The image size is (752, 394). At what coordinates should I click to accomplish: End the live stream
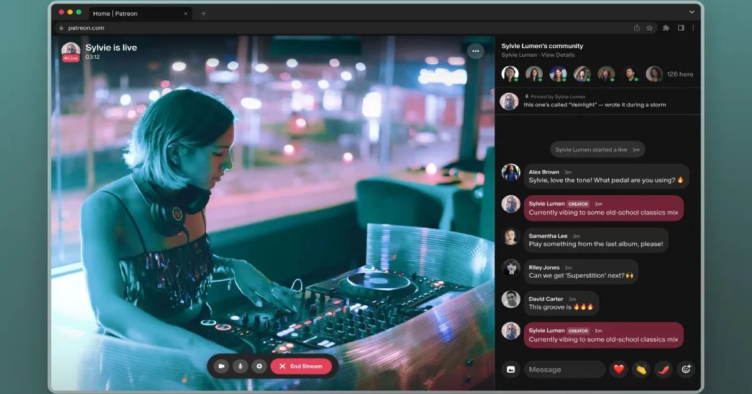click(x=302, y=366)
